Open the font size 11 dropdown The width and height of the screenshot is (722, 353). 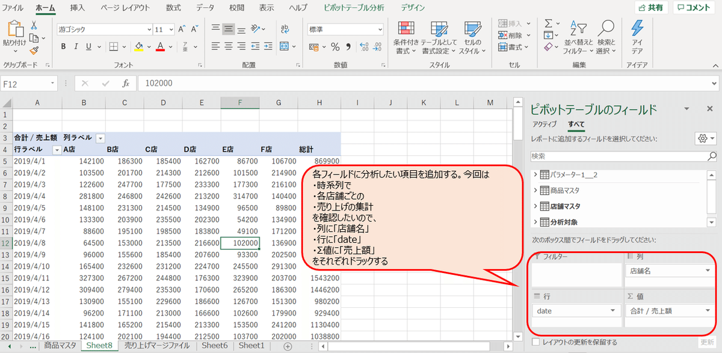pos(171,29)
